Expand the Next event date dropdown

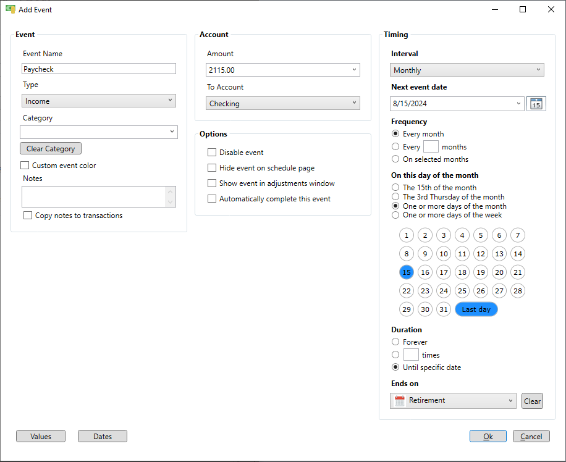[518, 104]
